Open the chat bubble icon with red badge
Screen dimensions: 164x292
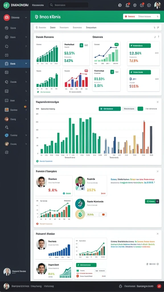click(142, 5)
